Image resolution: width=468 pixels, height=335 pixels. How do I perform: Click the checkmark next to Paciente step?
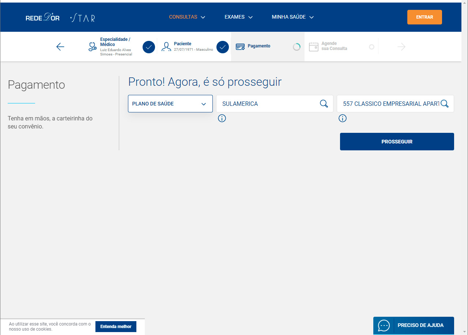click(223, 47)
